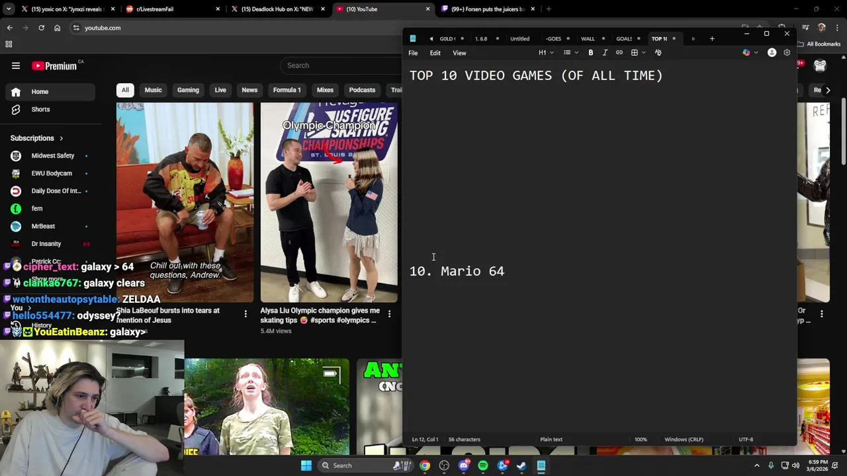Open OBS from the taskbar
847x476 pixels.
pyautogui.click(x=444, y=465)
